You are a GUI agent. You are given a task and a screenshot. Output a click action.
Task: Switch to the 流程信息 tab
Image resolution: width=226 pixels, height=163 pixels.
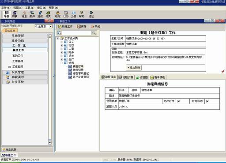tap(109, 77)
